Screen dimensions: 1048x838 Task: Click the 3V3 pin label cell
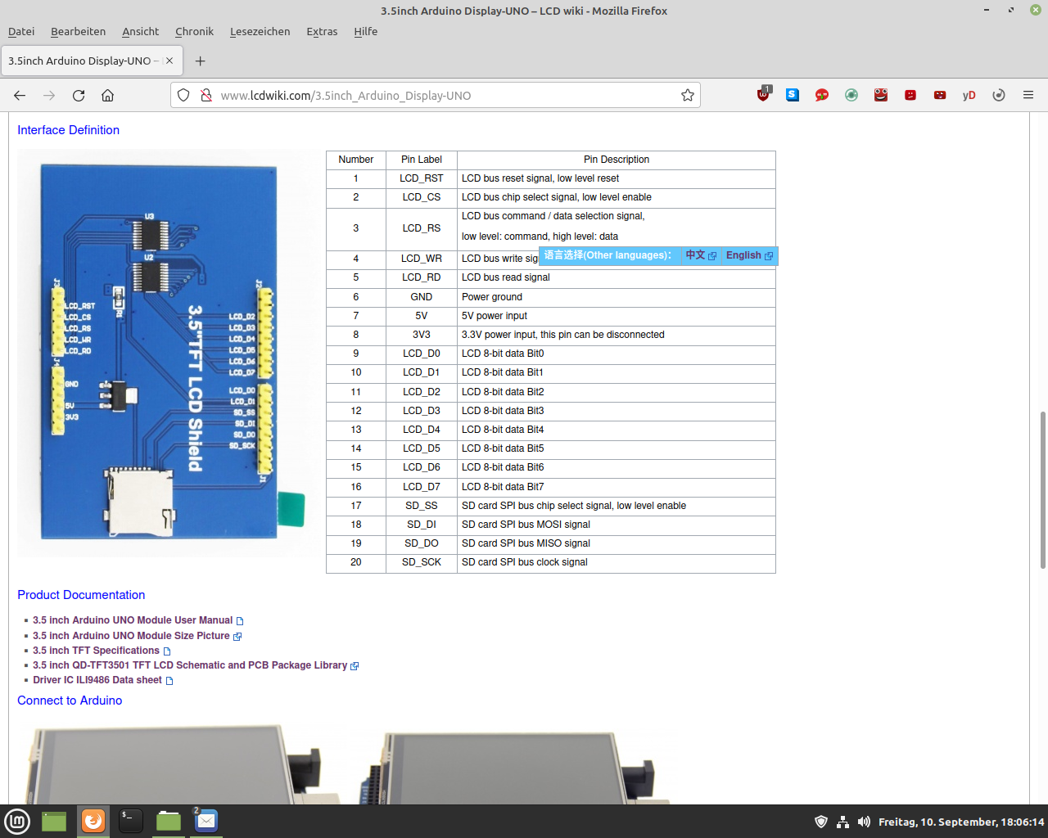422,335
